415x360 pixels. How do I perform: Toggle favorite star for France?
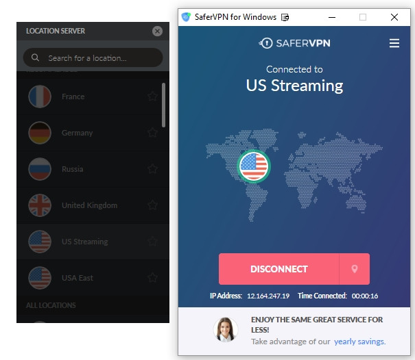point(152,97)
